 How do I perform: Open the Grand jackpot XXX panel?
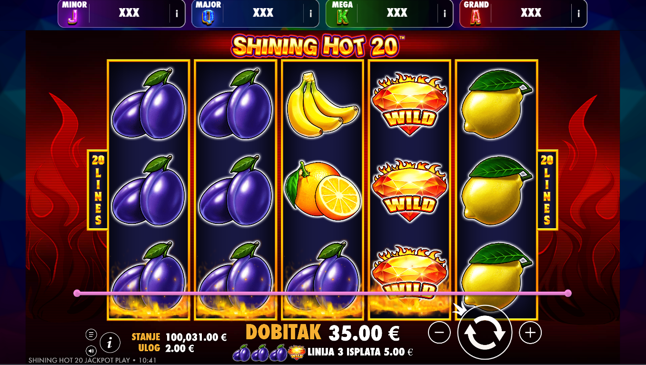pyautogui.click(x=523, y=14)
